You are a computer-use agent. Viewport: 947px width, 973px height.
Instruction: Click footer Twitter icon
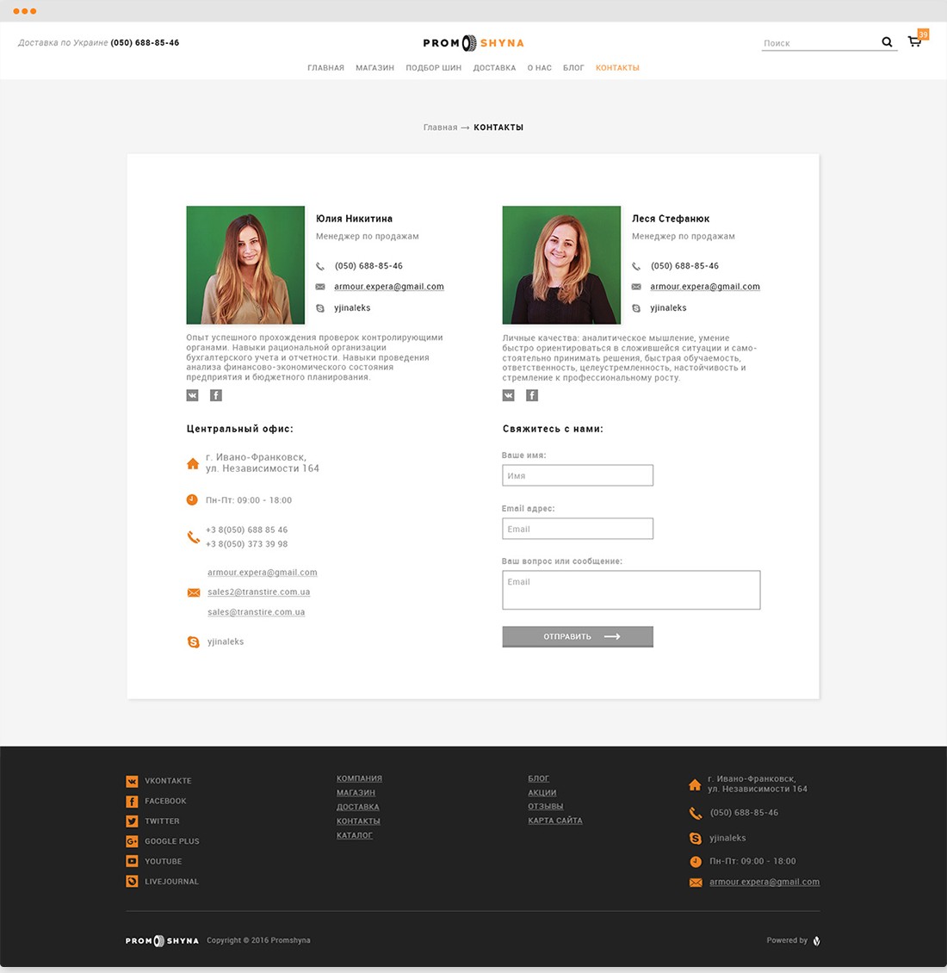[x=133, y=821]
